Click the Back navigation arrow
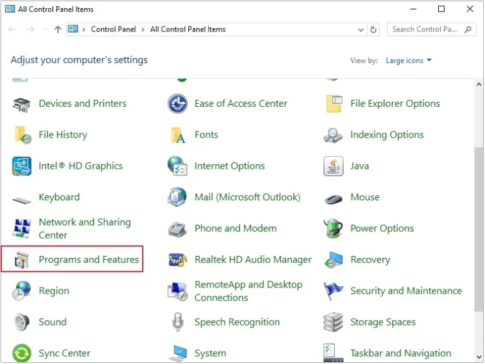This screenshot has height=364, width=485. (x=12, y=30)
